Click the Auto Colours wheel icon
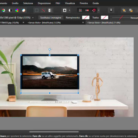This screenshot has height=138, width=138. point(17,10)
